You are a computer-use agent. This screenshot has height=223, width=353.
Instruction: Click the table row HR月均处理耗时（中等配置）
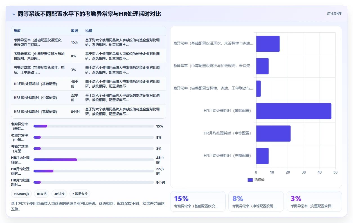[89, 97]
